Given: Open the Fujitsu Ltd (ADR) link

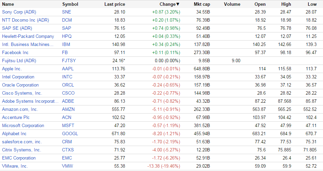Looking at the screenshot, I should pyautogui.click(x=19, y=60).
